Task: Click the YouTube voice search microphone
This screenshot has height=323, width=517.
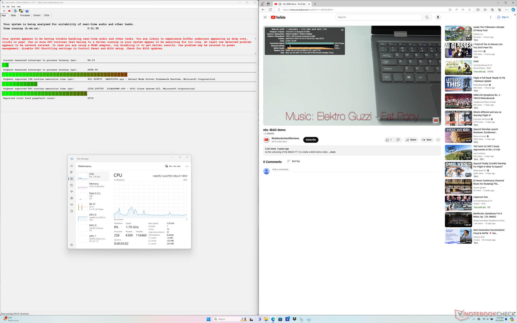Action: 438,17
